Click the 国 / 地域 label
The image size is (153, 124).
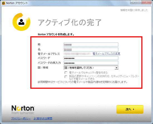coord(43,68)
